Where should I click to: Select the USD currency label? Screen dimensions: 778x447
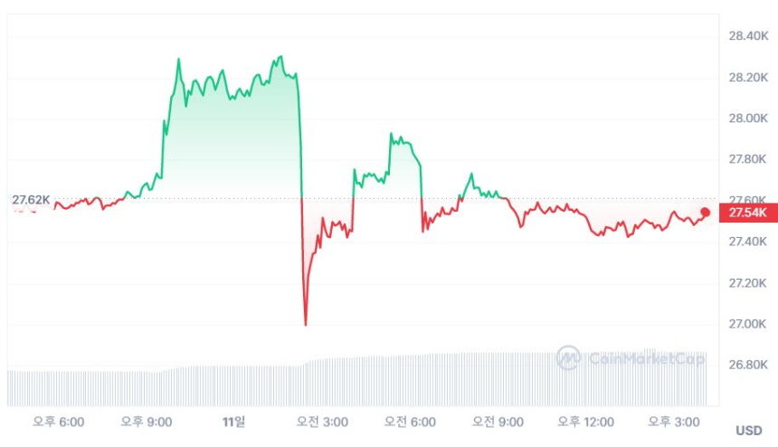748,430
